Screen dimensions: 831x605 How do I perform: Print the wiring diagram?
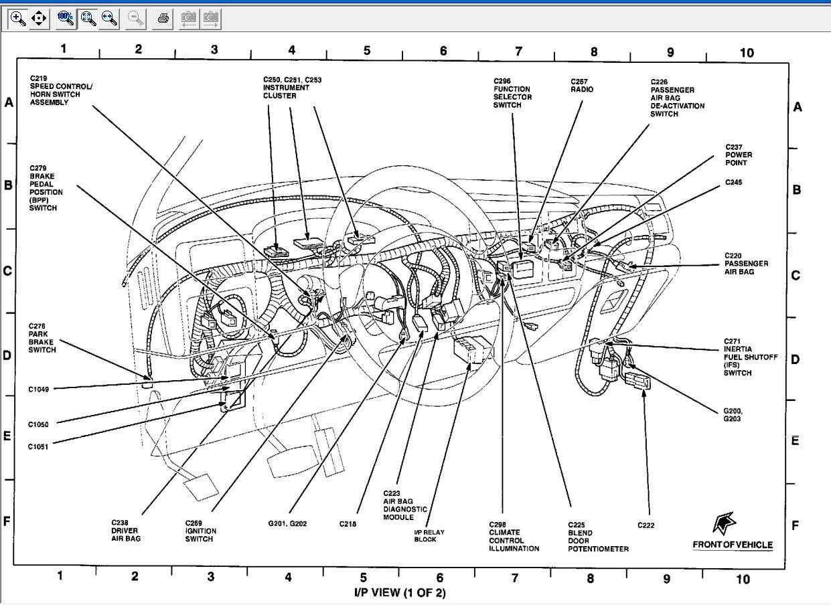click(x=163, y=19)
